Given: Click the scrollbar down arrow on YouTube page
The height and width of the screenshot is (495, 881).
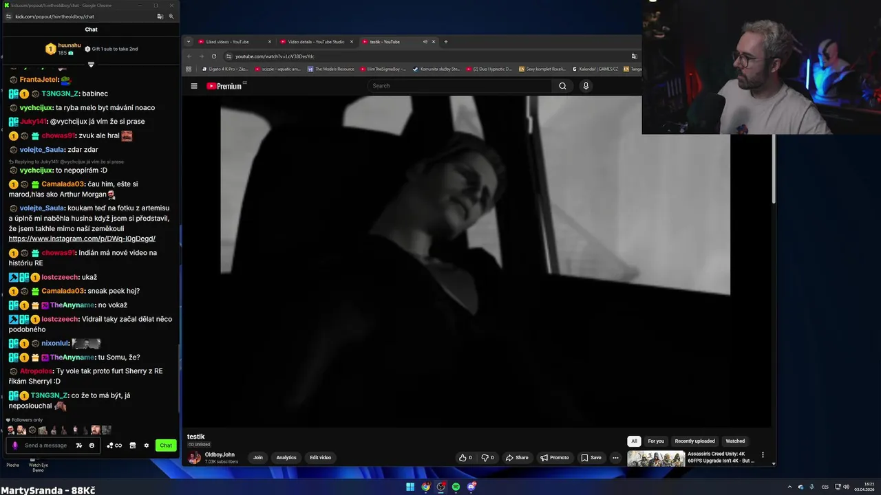Looking at the screenshot, I should [774, 464].
